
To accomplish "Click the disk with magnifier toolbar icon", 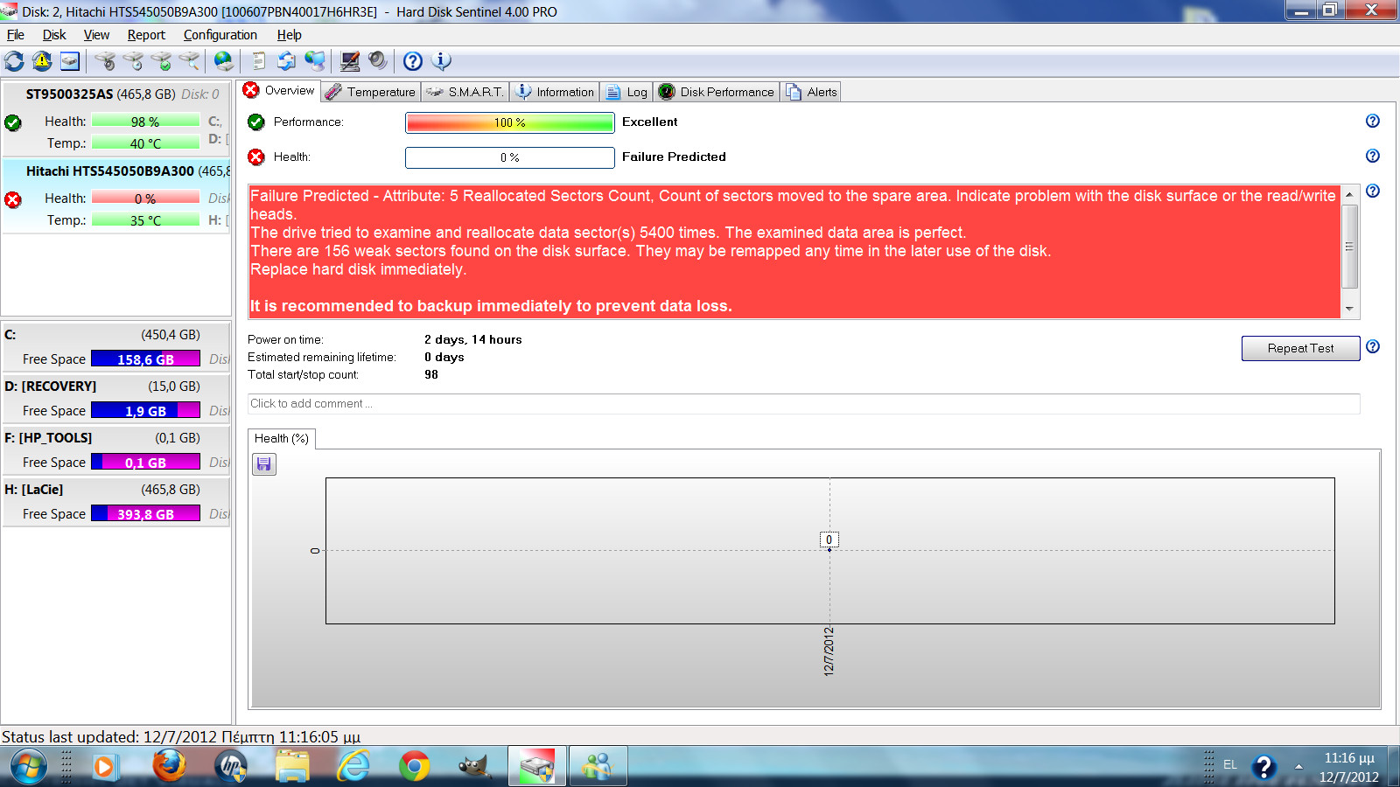I will [189, 61].
